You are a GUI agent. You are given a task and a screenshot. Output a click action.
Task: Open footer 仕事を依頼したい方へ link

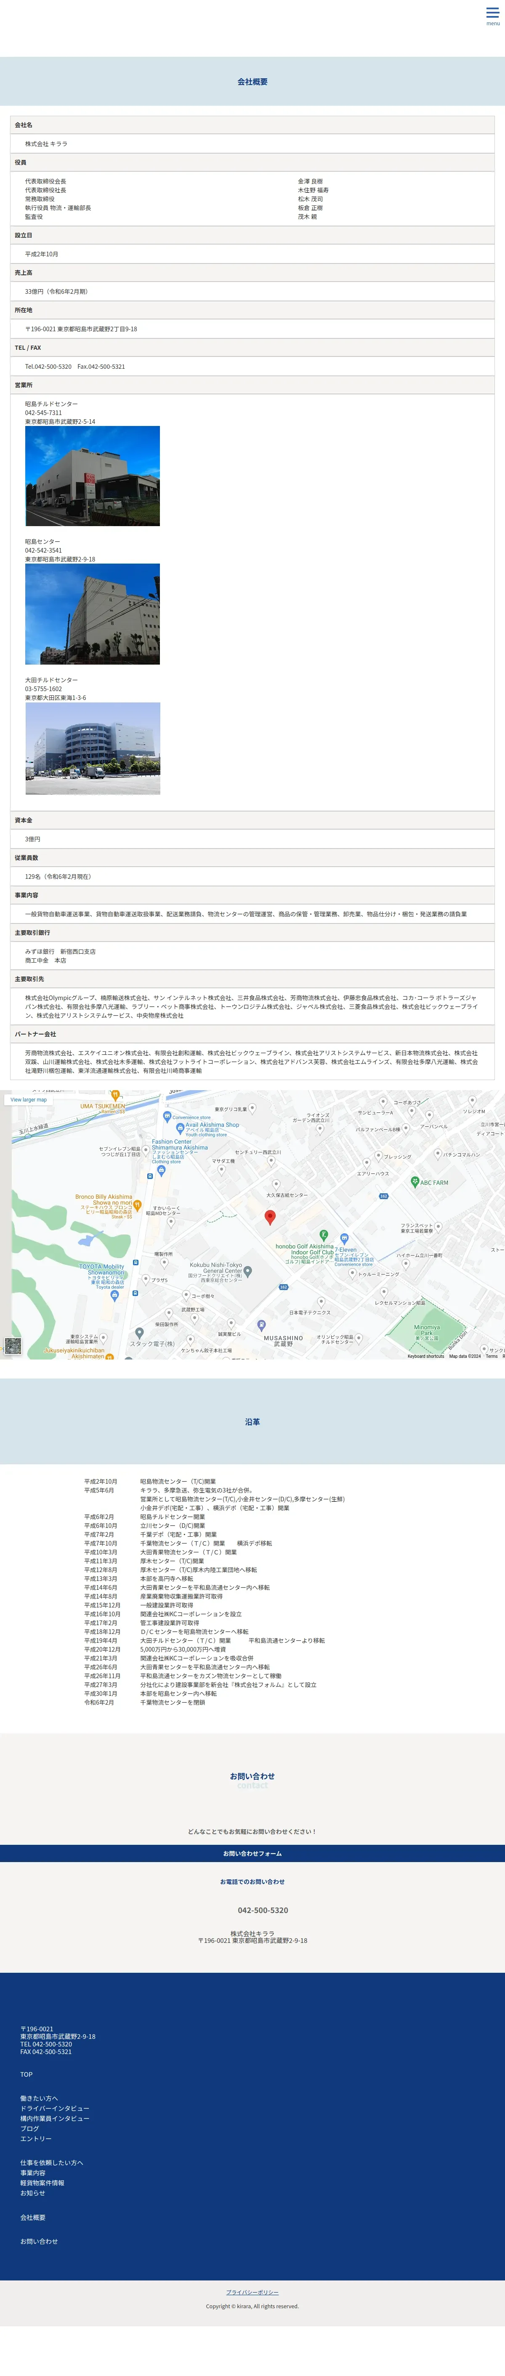(x=52, y=2163)
